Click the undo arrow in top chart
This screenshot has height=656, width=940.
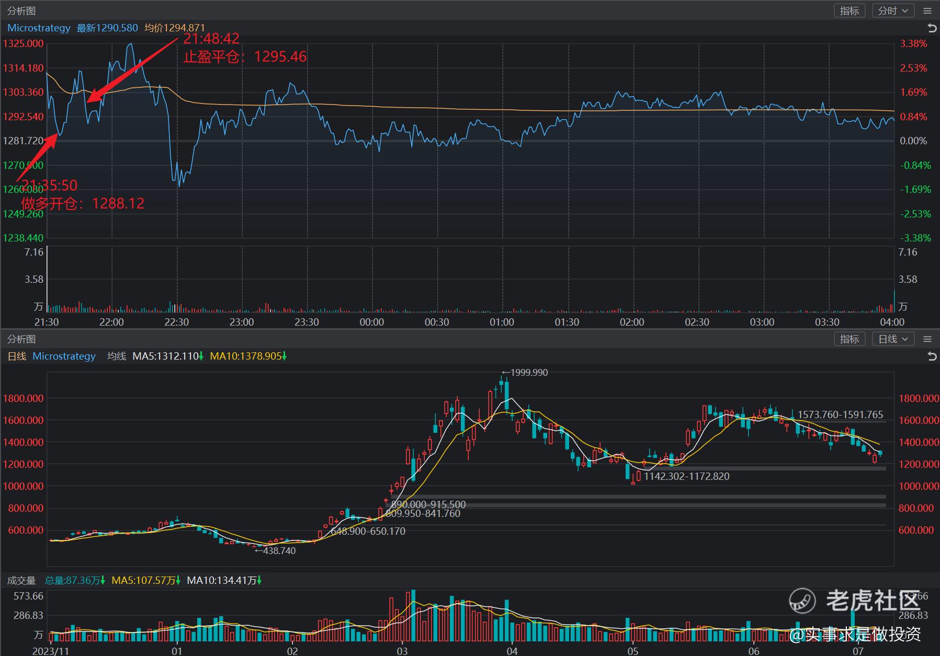click(x=932, y=28)
